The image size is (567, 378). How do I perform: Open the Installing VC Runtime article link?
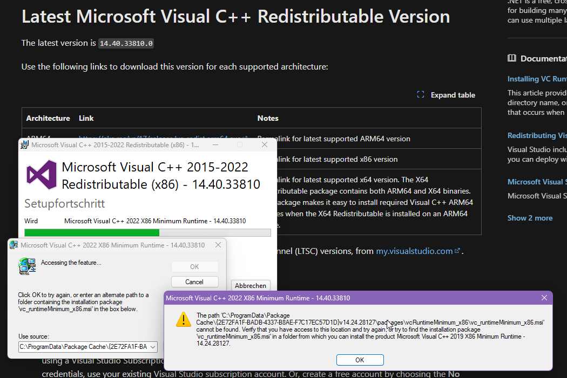pos(537,79)
